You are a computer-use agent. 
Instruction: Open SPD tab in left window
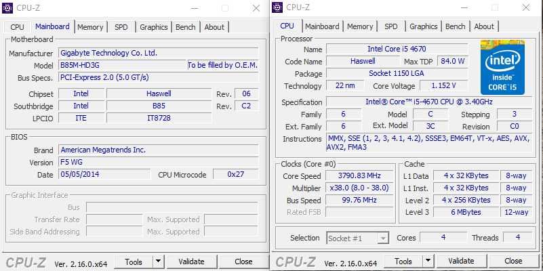(x=121, y=27)
